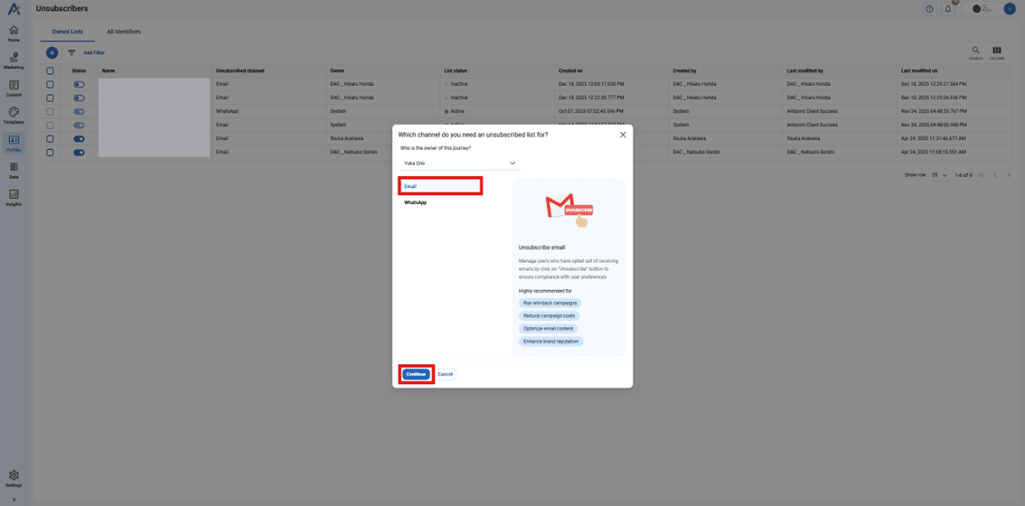Open the Show row 25 dropdown
1025x506 pixels.
point(941,175)
